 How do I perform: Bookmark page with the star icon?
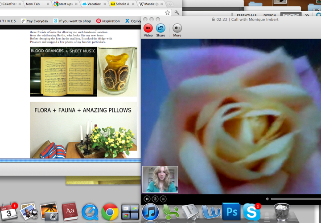click(168, 13)
